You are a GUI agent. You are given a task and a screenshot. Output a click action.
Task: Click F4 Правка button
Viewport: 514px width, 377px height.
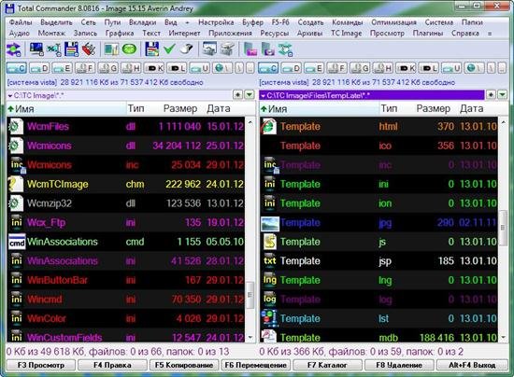[112, 365]
